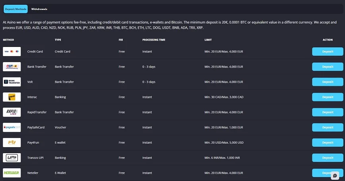Open the Deposit Methods tab
The width and height of the screenshot is (345, 181).
coord(16,9)
